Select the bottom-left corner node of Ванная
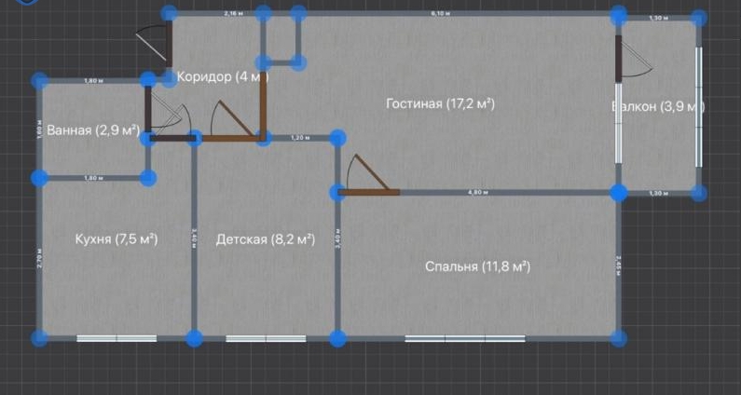741x395 pixels. (40, 178)
